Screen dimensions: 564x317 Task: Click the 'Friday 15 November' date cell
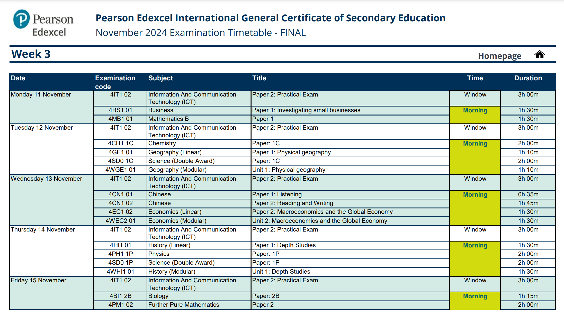click(52, 293)
